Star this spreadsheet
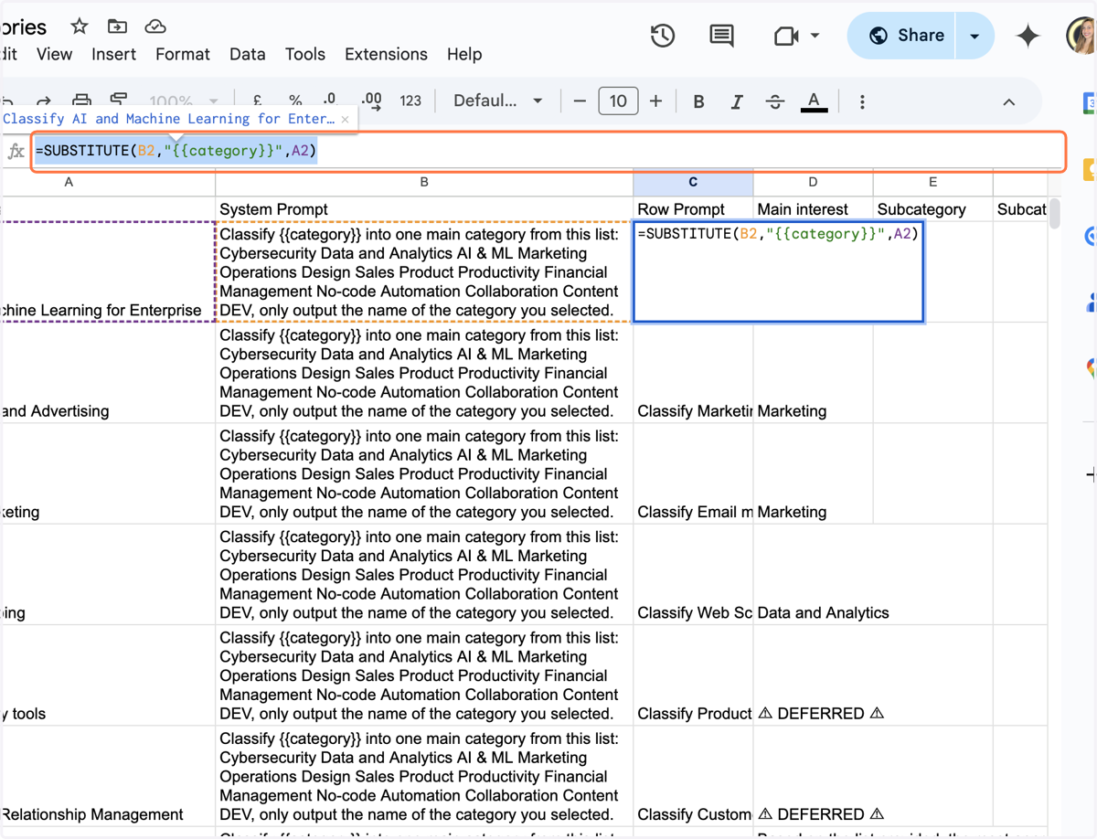The image size is (1097, 839). (x=80, y=27)
